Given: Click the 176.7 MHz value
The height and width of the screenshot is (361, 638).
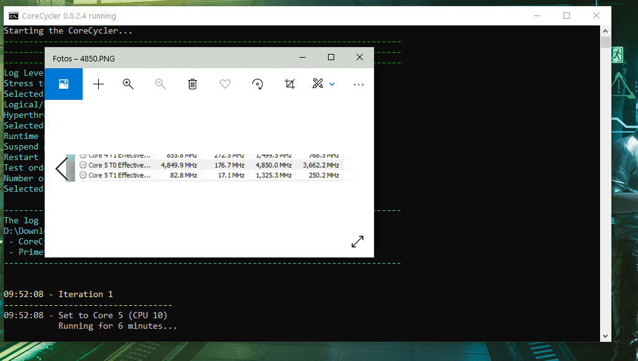Looking at the screenshot, I should 229,165.
